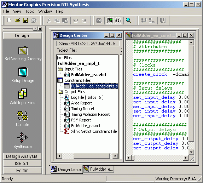The height and width of the screenshot is (183, 203).
Task: Open the Window menu
Action: pos(45,11)
